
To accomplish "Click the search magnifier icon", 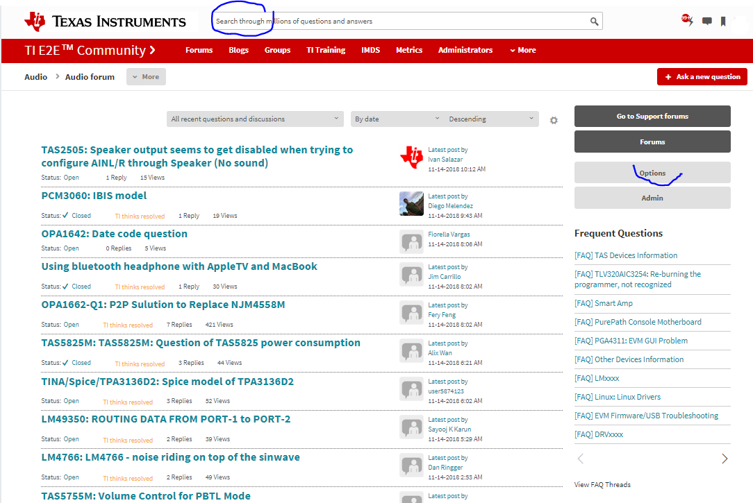I will pyautogui.click(x=594, y=21).
